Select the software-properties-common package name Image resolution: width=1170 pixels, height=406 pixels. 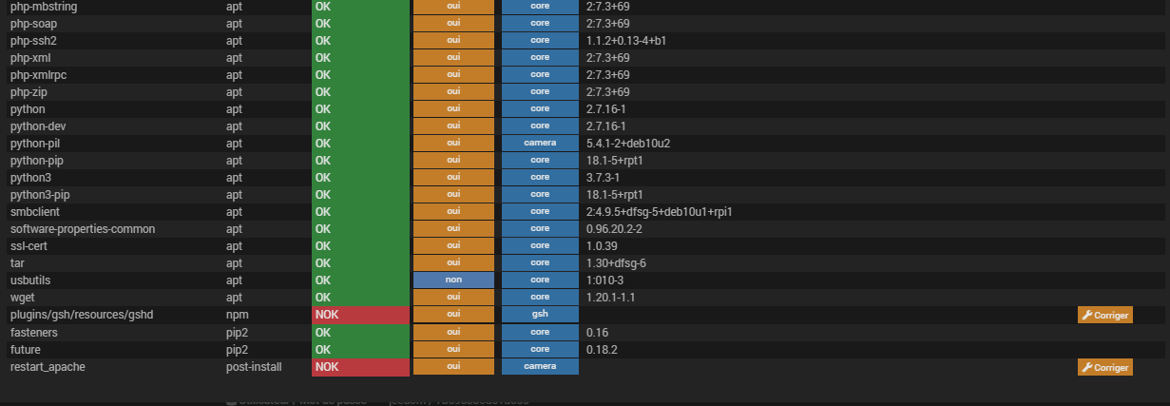pos(83,228)
